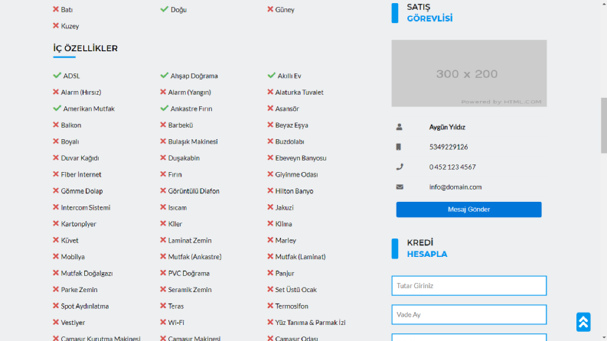Screen dimensions: 607x341
Task: Click the red X icon beside Batı
Action: click(x=56, y=9)
